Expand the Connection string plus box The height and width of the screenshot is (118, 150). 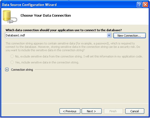point(7,69)
